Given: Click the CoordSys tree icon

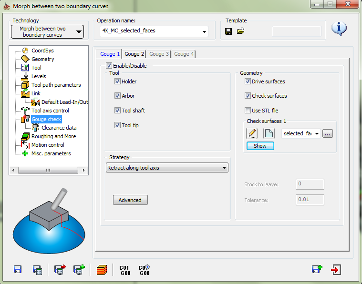Looking at the screenshot, I should click(x=25, y=51).
